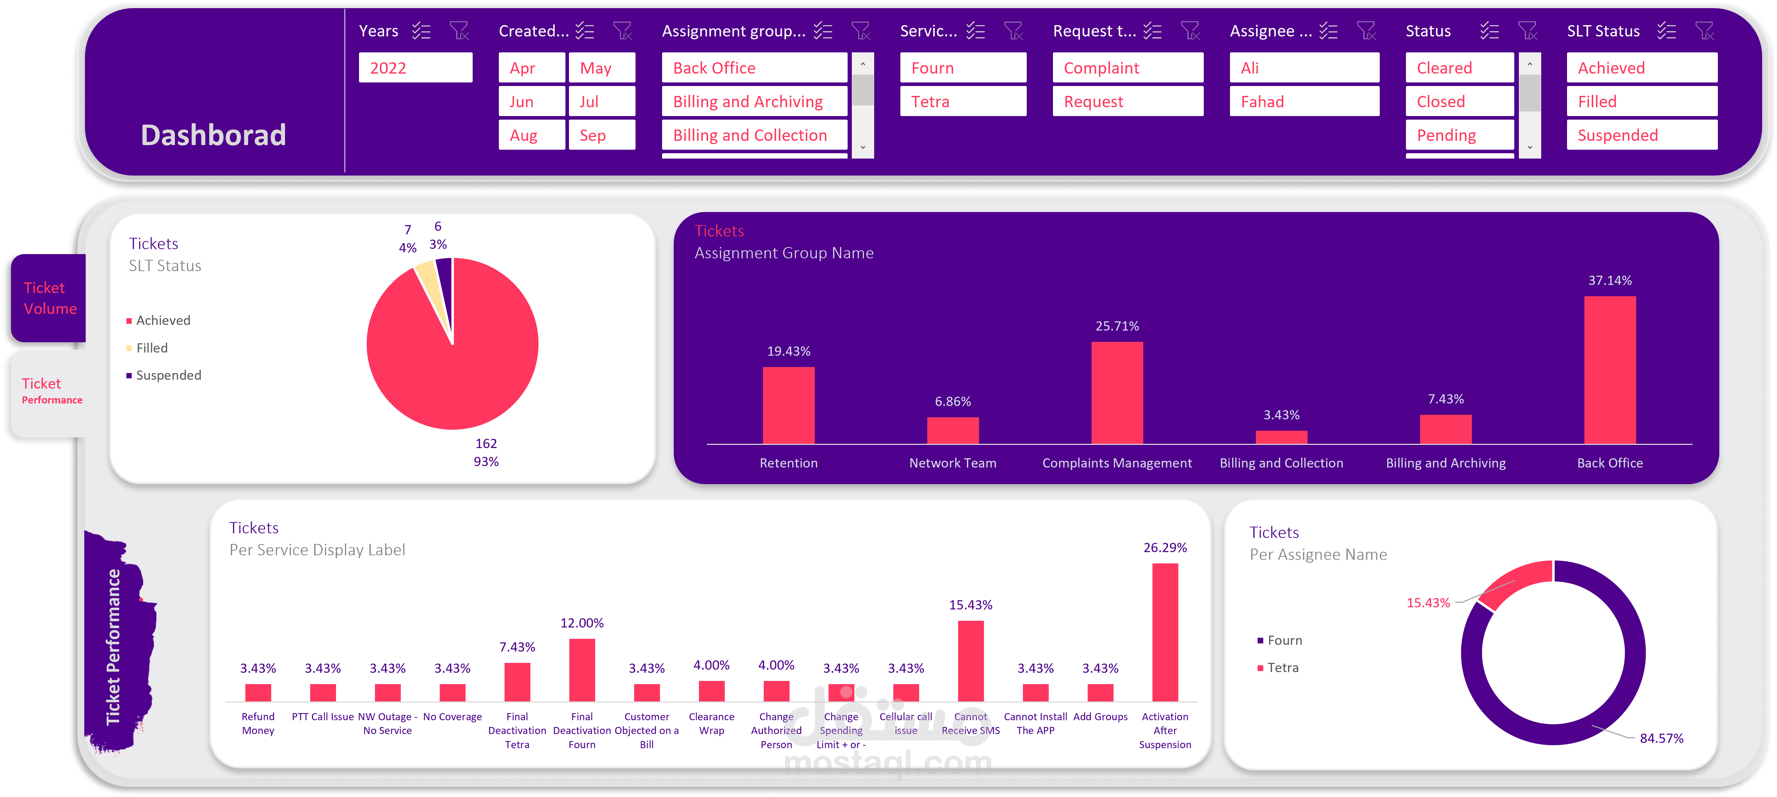1777x797 pixels.
Task: Clear filter on Request type slicer
Action: pyautogui.click(x=1190, y=31)
